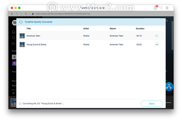The image size is (182, 121).
Task: Click the now-playing album cover in Spotify player
Action: 14,103
